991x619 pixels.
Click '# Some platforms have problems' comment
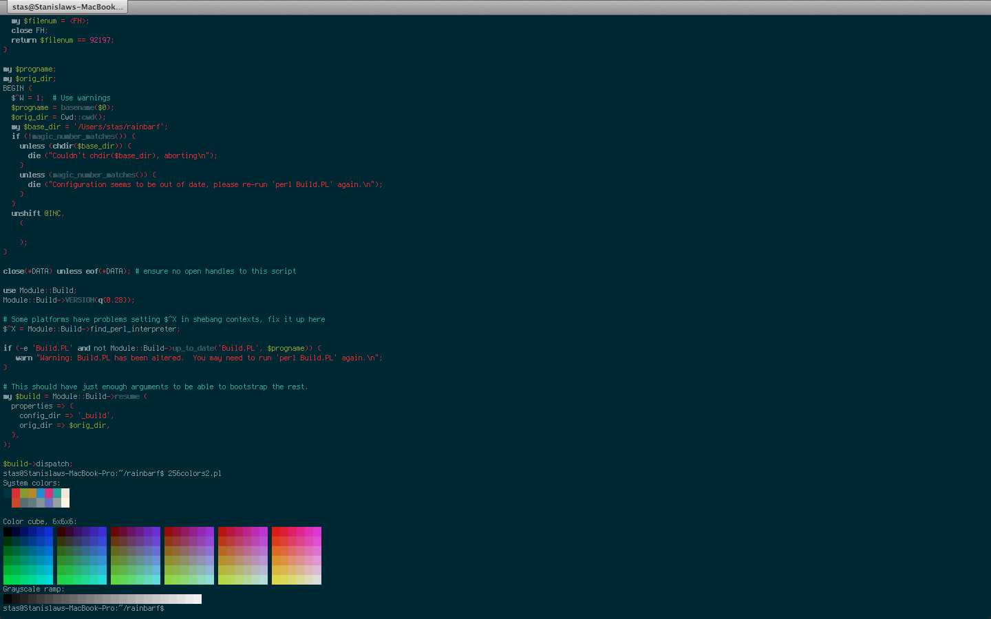[x=164, y=320]
